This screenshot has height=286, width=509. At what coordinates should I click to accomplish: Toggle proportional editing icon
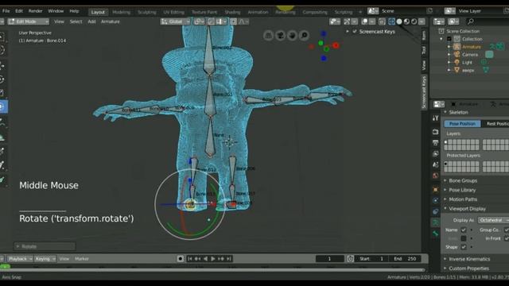click(233, 21)
